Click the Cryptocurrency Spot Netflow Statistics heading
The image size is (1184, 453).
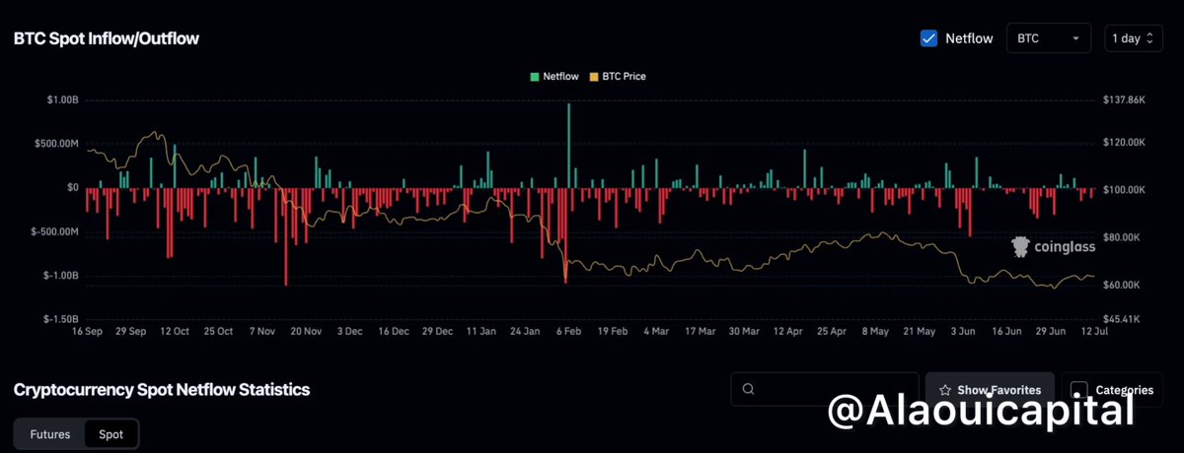[x=162, y=390]
